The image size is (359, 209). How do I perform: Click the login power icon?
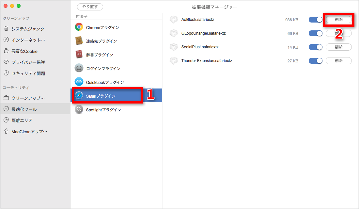[x=79, y=68]
